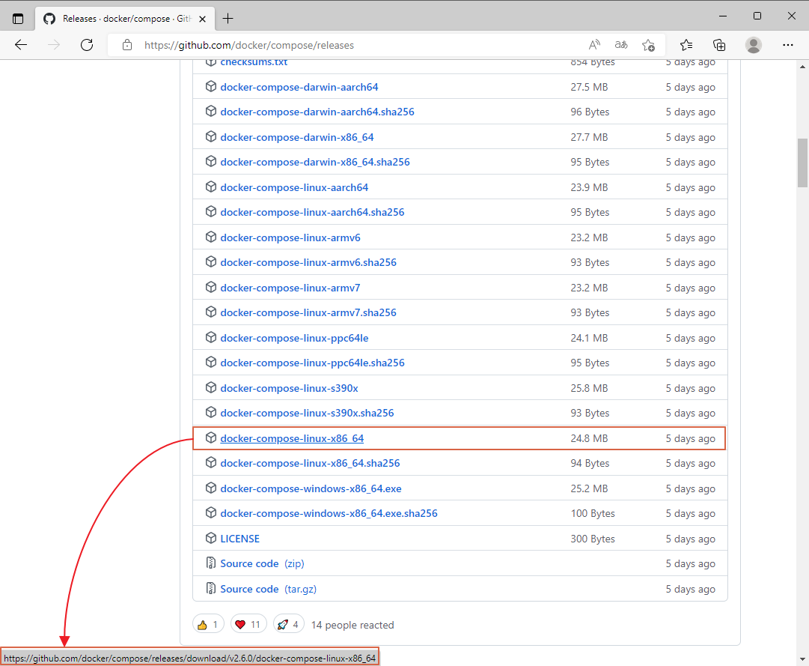Click zip file icon beside Source code (zip)
The width and height of the screenshot is (809, 666).
click(x=210, y=563)
